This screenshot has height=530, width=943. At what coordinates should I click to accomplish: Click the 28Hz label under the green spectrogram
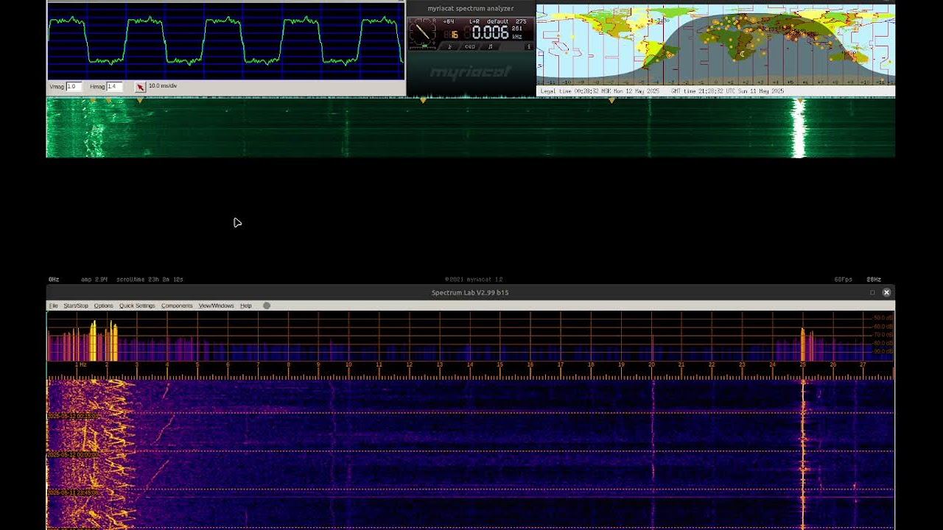click(x=874, y=280)
